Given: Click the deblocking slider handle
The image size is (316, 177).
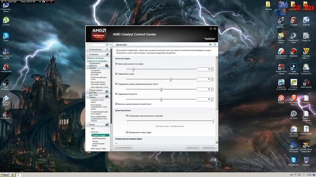Looking at the screenshot, I should [x=161, y=99].
